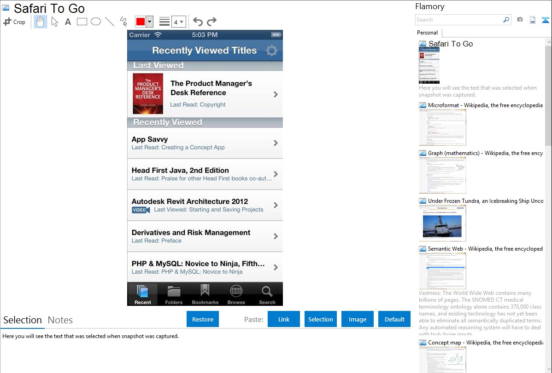Redo the last undone annotation
The image size is (552, 373).
(x=211, y=22)
